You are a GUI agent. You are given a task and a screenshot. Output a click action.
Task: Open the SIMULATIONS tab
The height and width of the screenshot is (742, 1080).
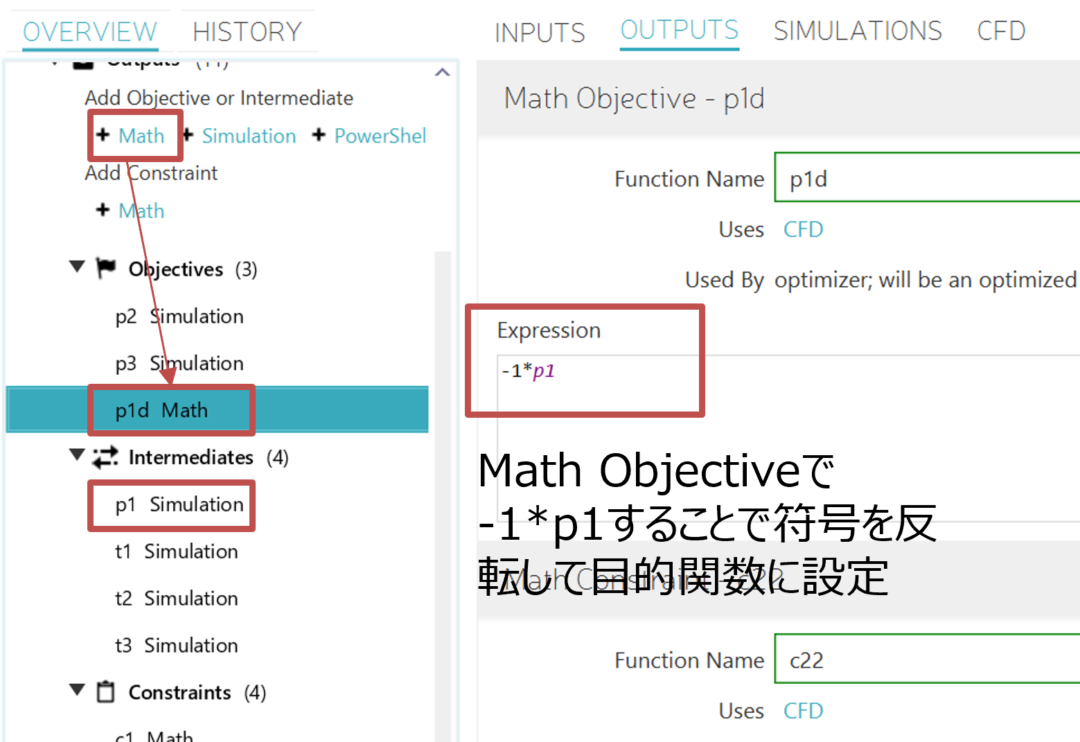tap(857, 31)
